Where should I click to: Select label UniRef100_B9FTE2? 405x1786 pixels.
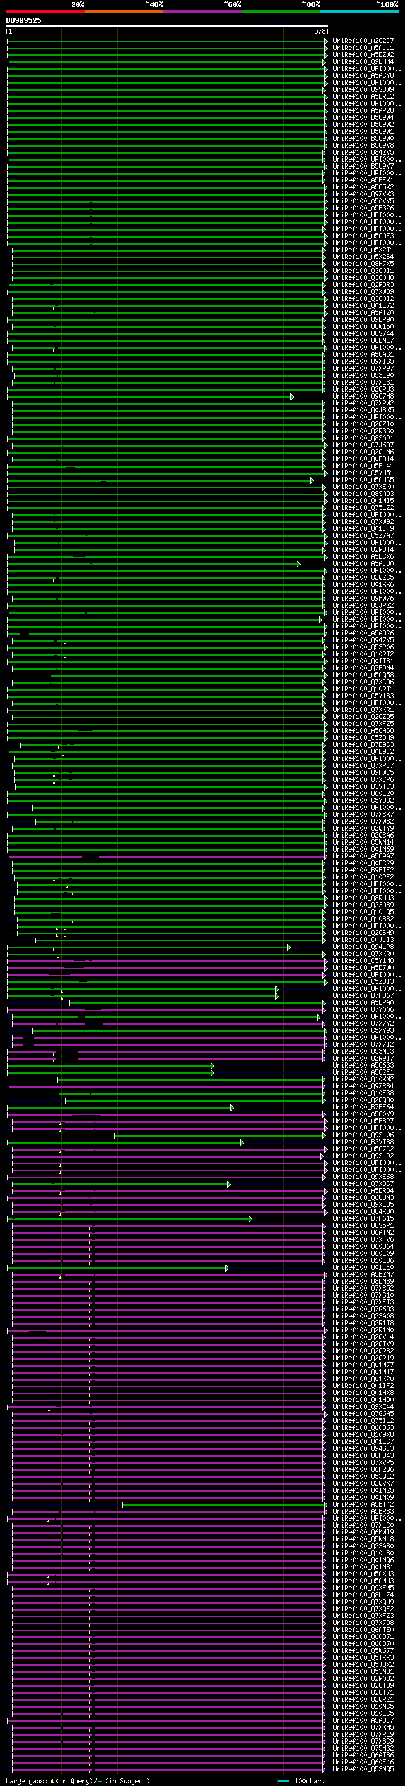coord(363,870)
